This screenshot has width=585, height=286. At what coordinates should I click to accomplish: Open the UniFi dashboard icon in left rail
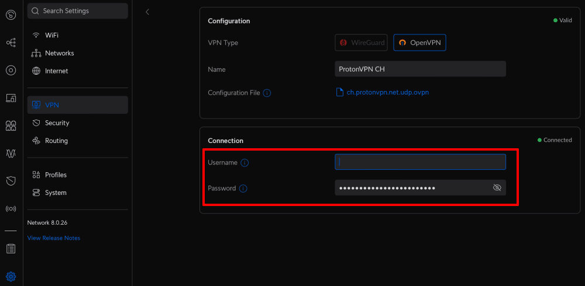point(11,15)
